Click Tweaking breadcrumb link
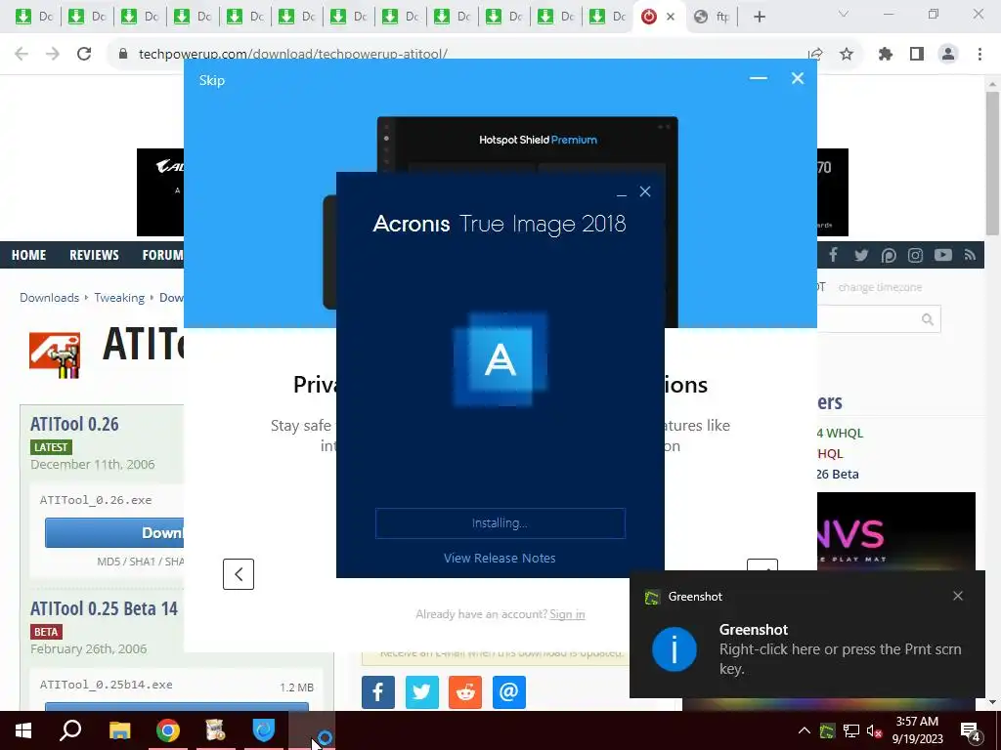1001x750 pixels. point(119,298)
